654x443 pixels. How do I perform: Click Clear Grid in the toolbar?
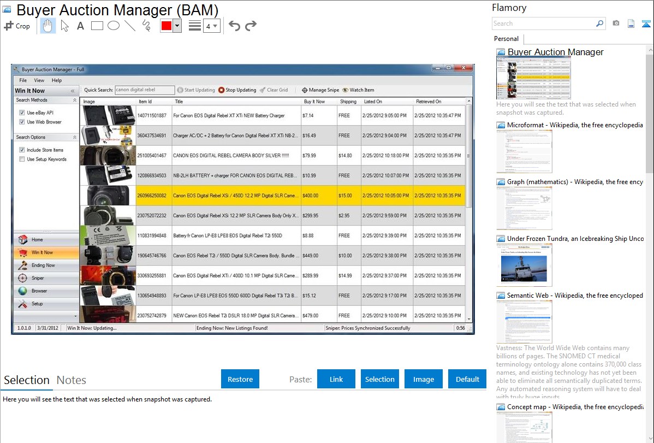point(274,90)
